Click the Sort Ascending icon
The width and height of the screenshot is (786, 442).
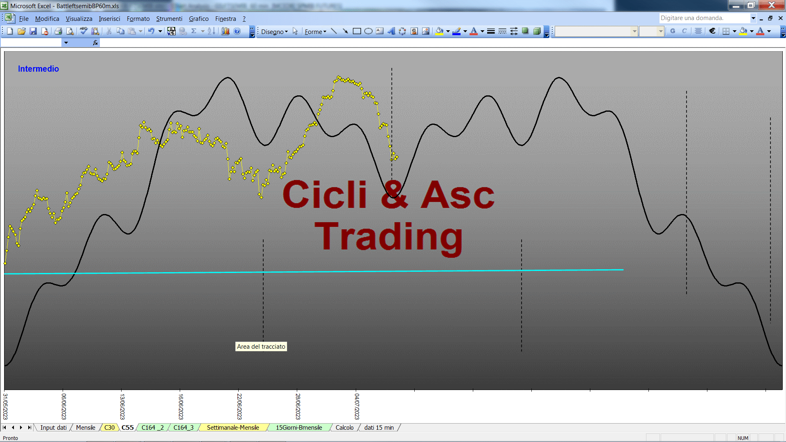click(x=211, y=31)
